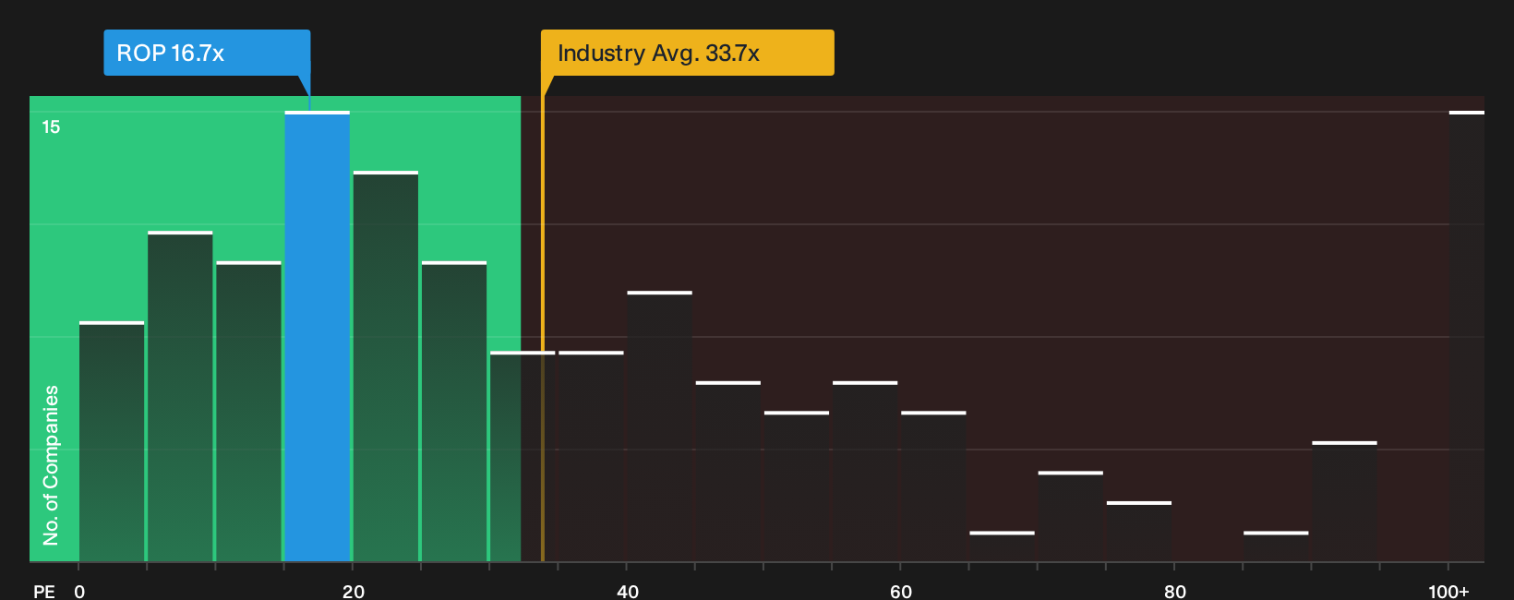Select the short bar for PE 85 to 90
Viewport: 1514px width, 600px height.
(1276, 546)
